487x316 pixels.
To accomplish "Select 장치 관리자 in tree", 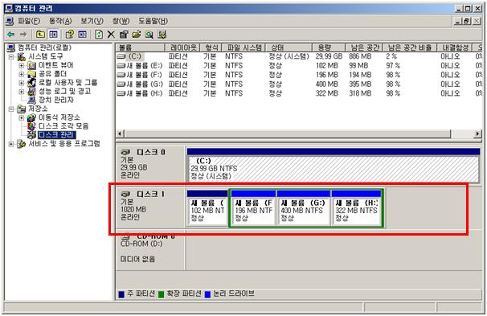I will (56, 100).
